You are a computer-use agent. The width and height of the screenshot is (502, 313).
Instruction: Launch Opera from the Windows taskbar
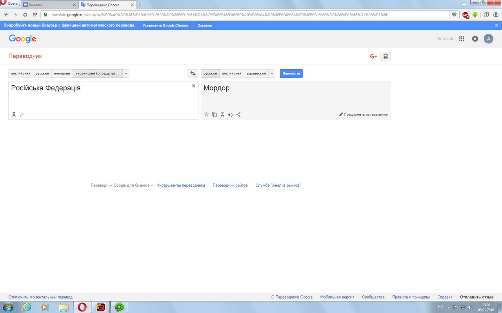pos(82,307)
